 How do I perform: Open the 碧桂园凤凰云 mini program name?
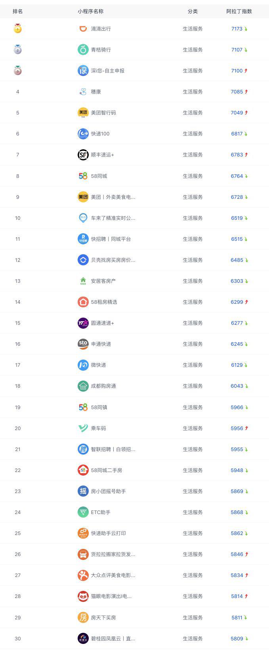point(113,639)
